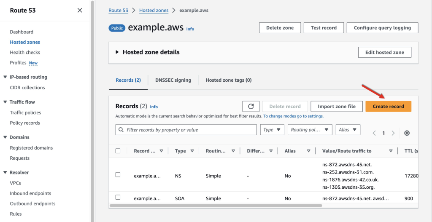Click the Public zone badge
The image size is (432, 222).
[x=117, y=28]
